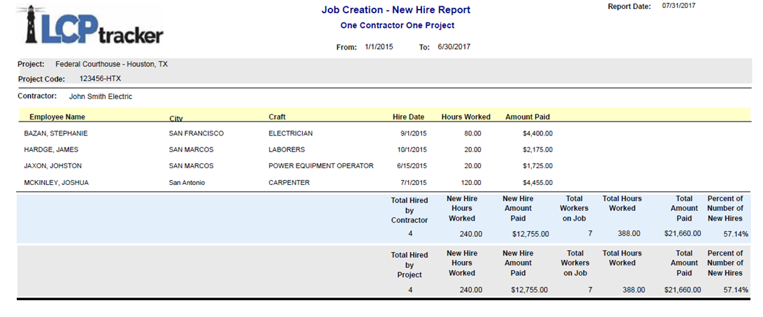The image size is (763, 317).
Task: Click the Hire Date column header
Action: 409,117
